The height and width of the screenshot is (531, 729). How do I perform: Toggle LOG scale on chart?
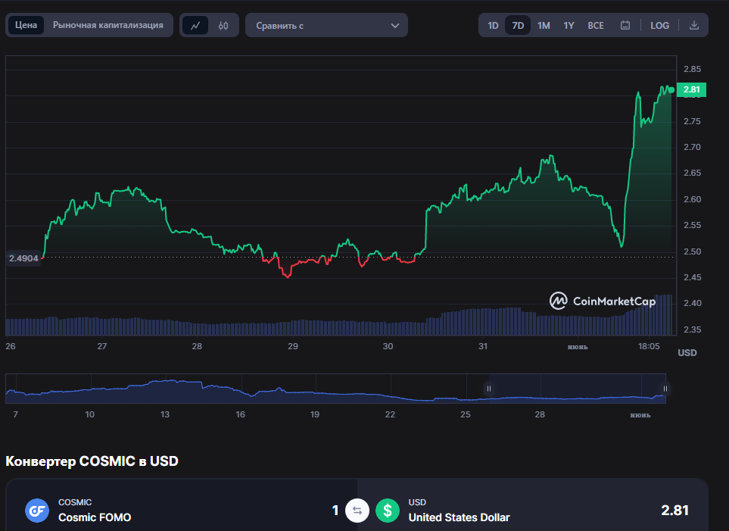(659, 26)
